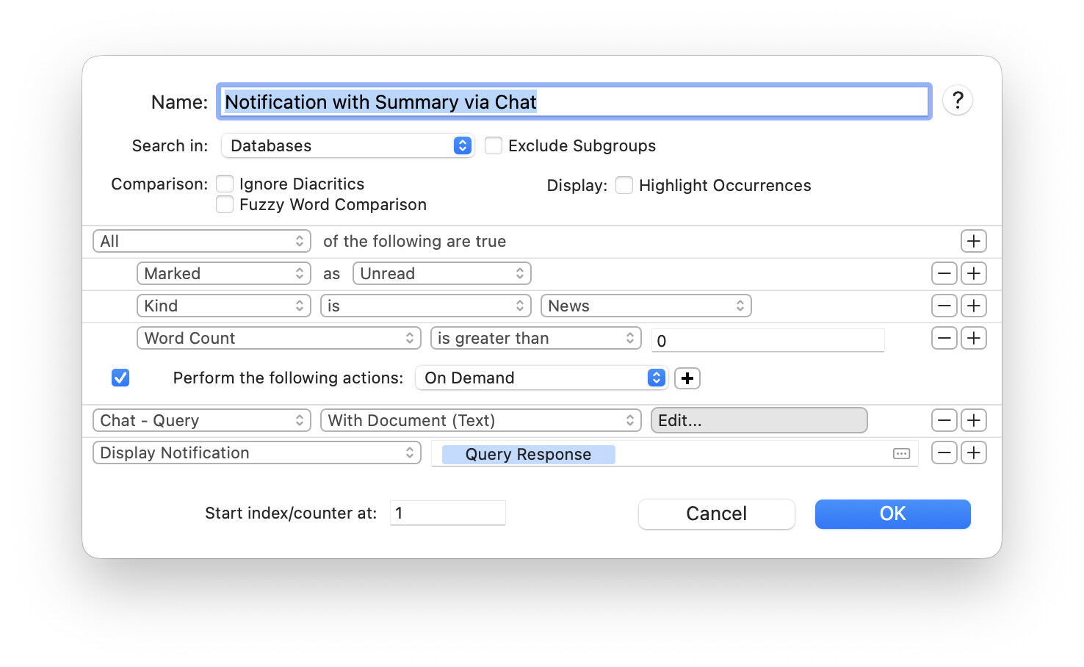Confirm the smart rule with OK
This screenshot has width=1084, height=667.
[892, 513]
